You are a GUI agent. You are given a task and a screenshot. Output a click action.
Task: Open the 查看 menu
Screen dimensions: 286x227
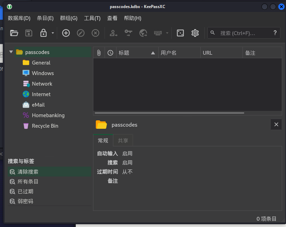tap(112, 18)
